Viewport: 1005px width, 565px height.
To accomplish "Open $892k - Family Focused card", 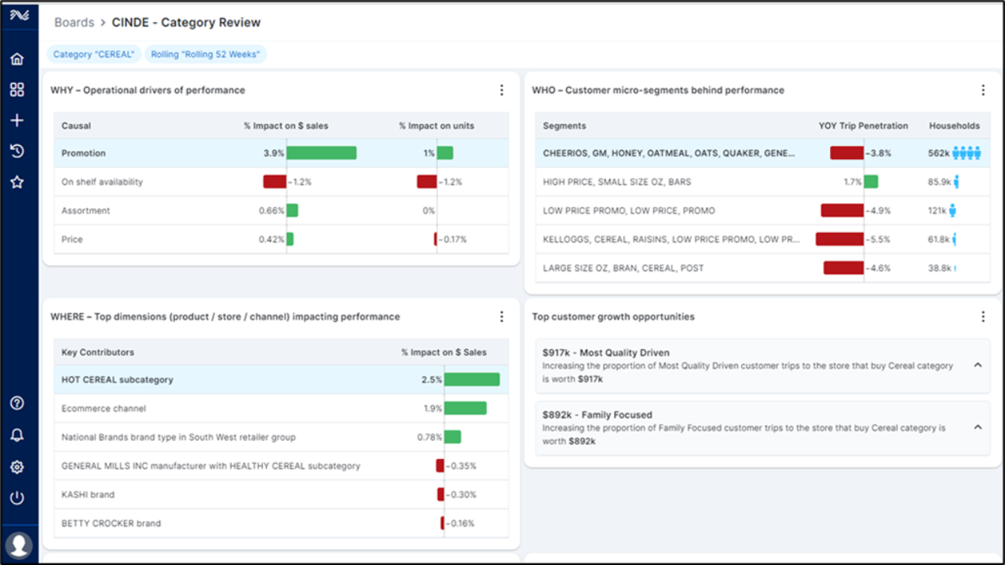I will (x=762, y=428).
